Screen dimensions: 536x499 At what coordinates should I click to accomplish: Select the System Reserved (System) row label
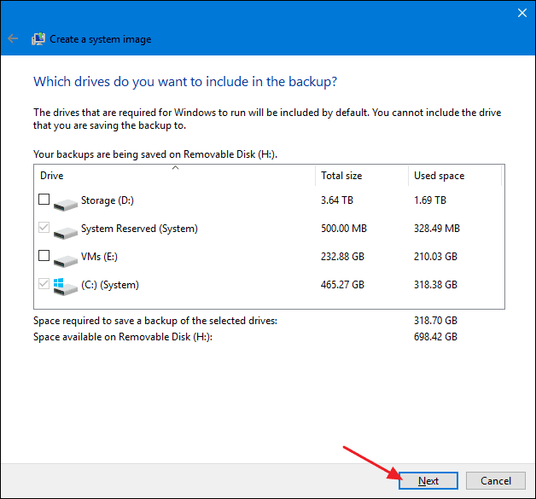click(x=139, y=229)
